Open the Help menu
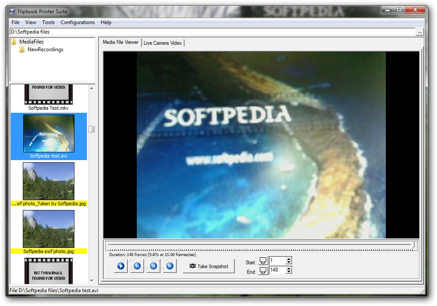The width and height of the screenshot is (437, 306). [106, 22]
